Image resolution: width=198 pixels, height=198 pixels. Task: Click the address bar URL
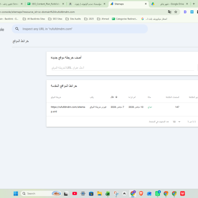[37, 12]
